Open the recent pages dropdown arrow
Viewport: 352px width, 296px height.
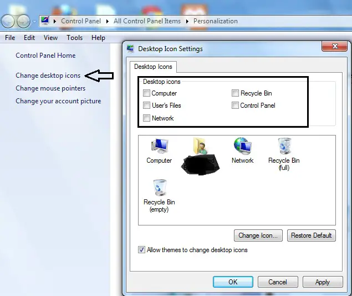(34, 21)
